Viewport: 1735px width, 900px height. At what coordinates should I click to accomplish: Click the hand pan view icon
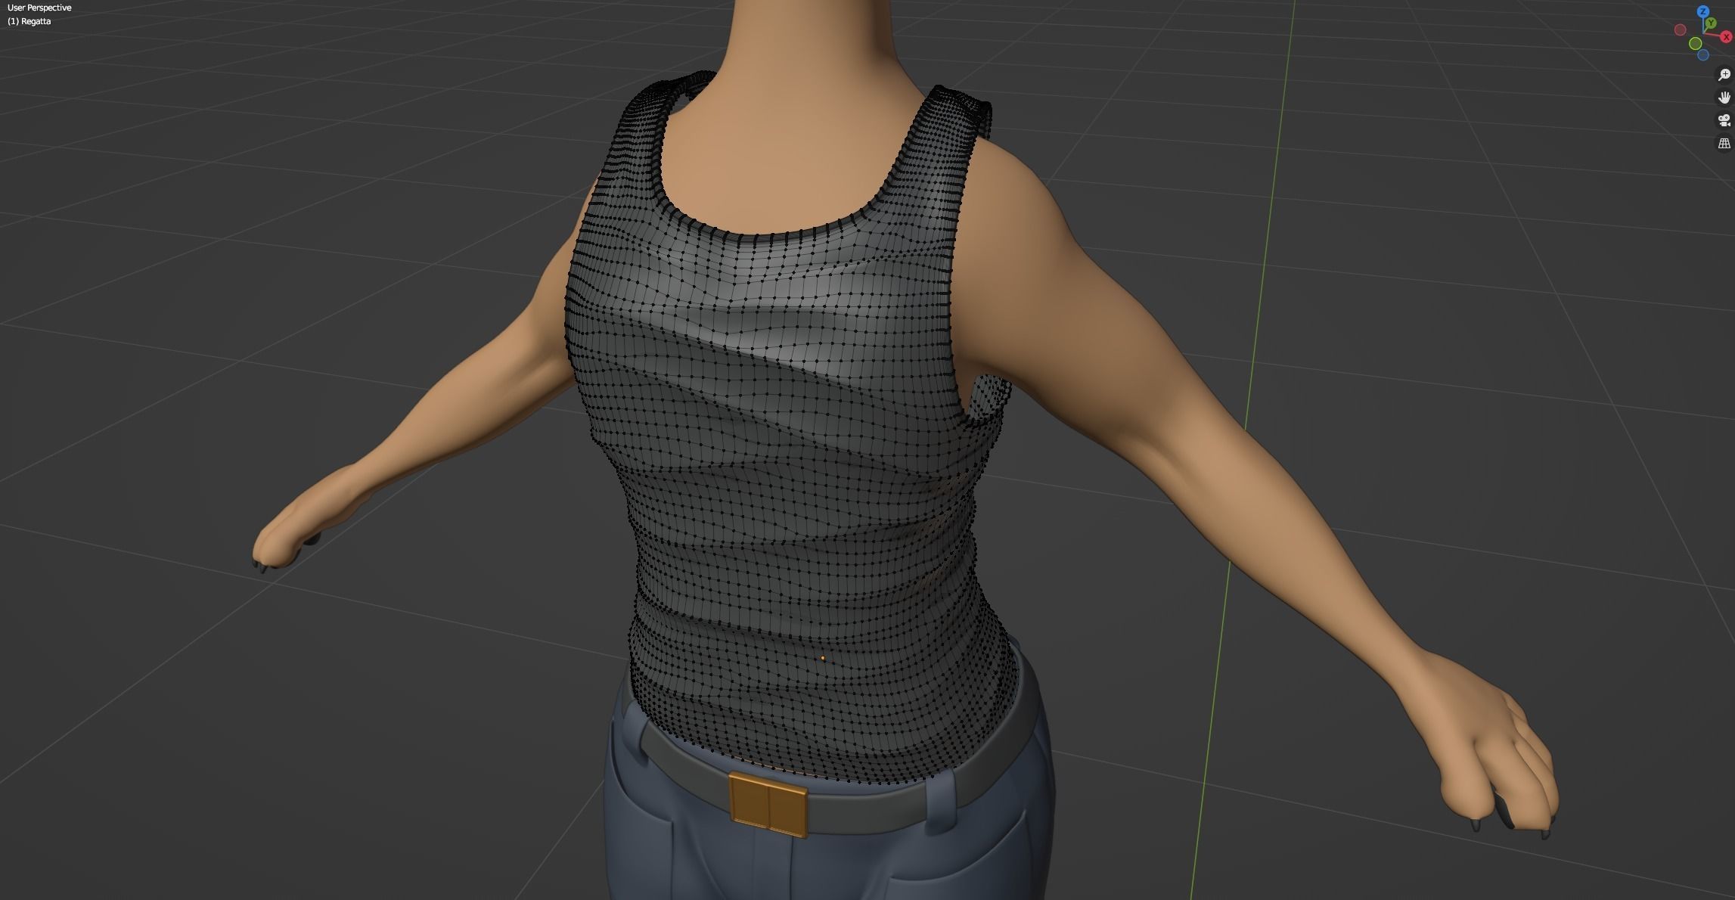click(x=1724, y=98)
